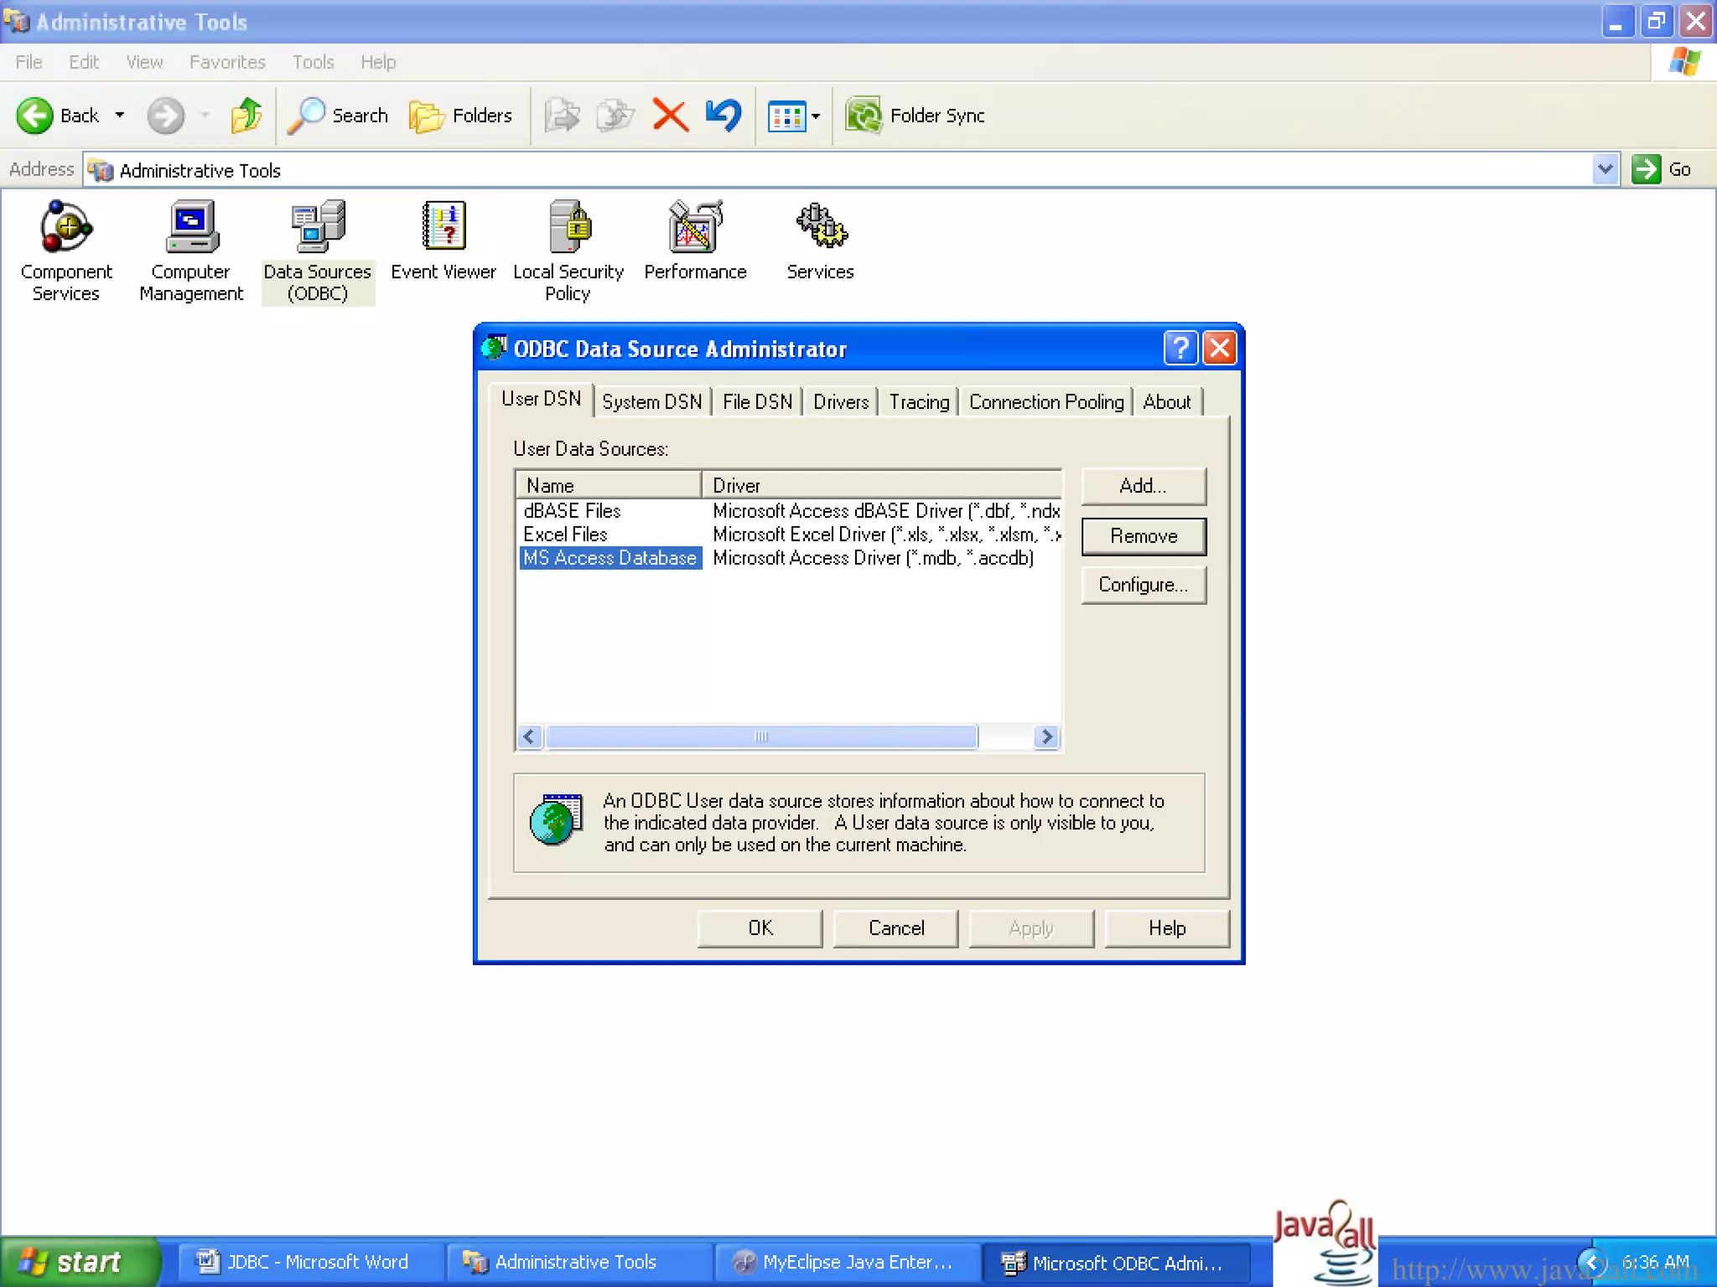Click the Up folder toolbar icon
The width and height of the screenshot is (1717, 1287).
(246, 116)
